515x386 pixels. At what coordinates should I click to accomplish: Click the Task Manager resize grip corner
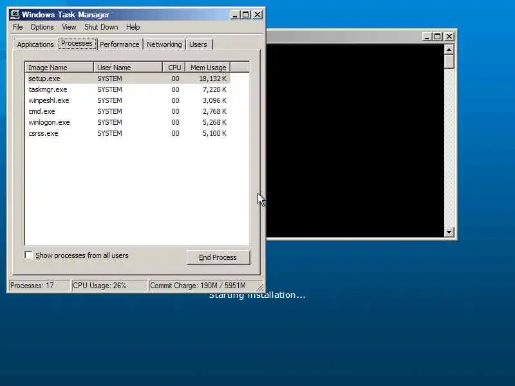[x=260, y=287]
